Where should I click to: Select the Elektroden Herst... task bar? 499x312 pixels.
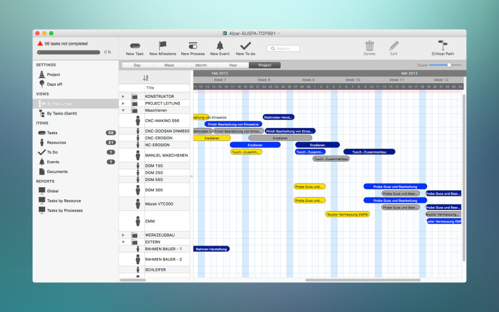pos(279,117)
